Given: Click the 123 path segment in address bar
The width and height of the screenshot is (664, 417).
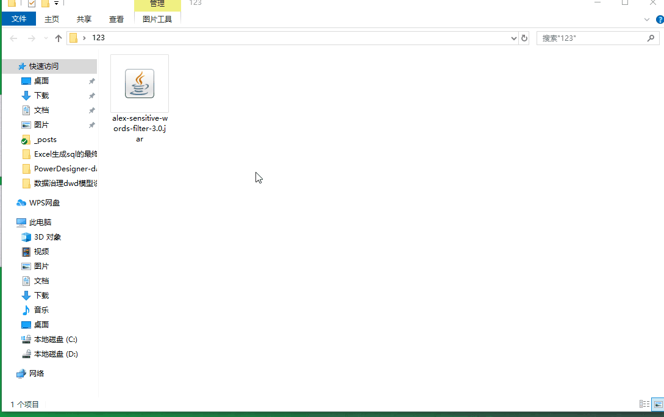Looking at the screenshot, I should click(x=98, y=38).
